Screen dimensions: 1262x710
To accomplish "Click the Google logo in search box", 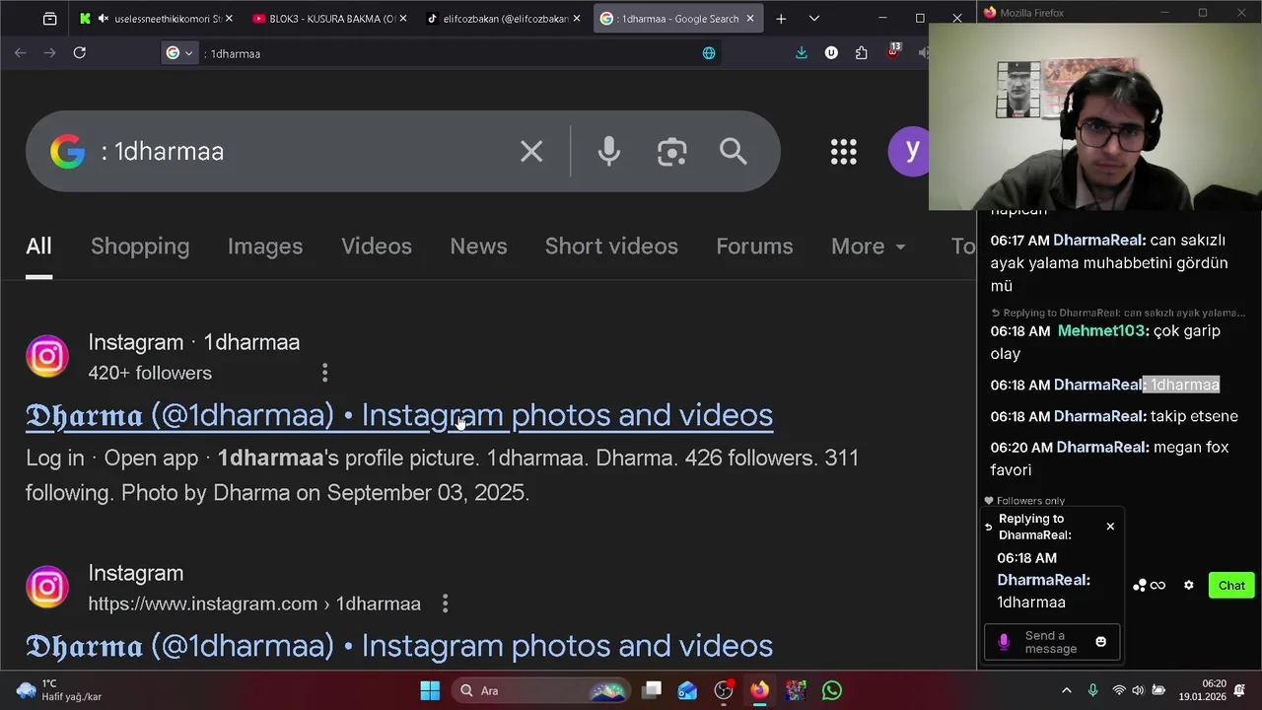I will pyautogui.click(x=67, y=152).
